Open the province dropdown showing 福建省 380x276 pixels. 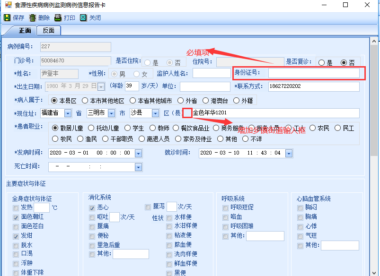click(68, 113)
